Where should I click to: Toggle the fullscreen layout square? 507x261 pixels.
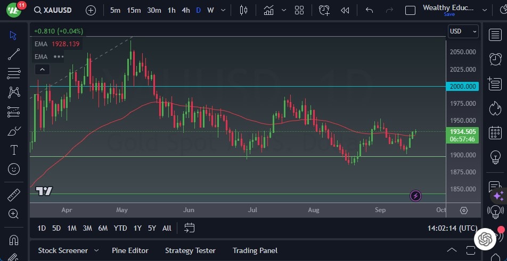410,10
